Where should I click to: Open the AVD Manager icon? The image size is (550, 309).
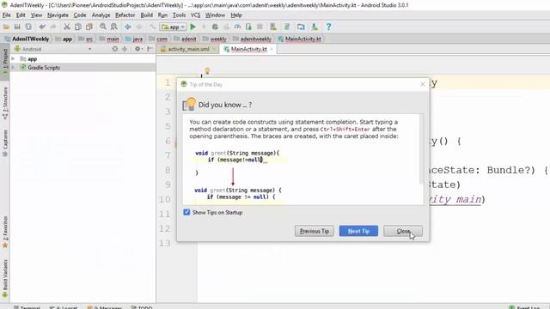tap(273, 27)
